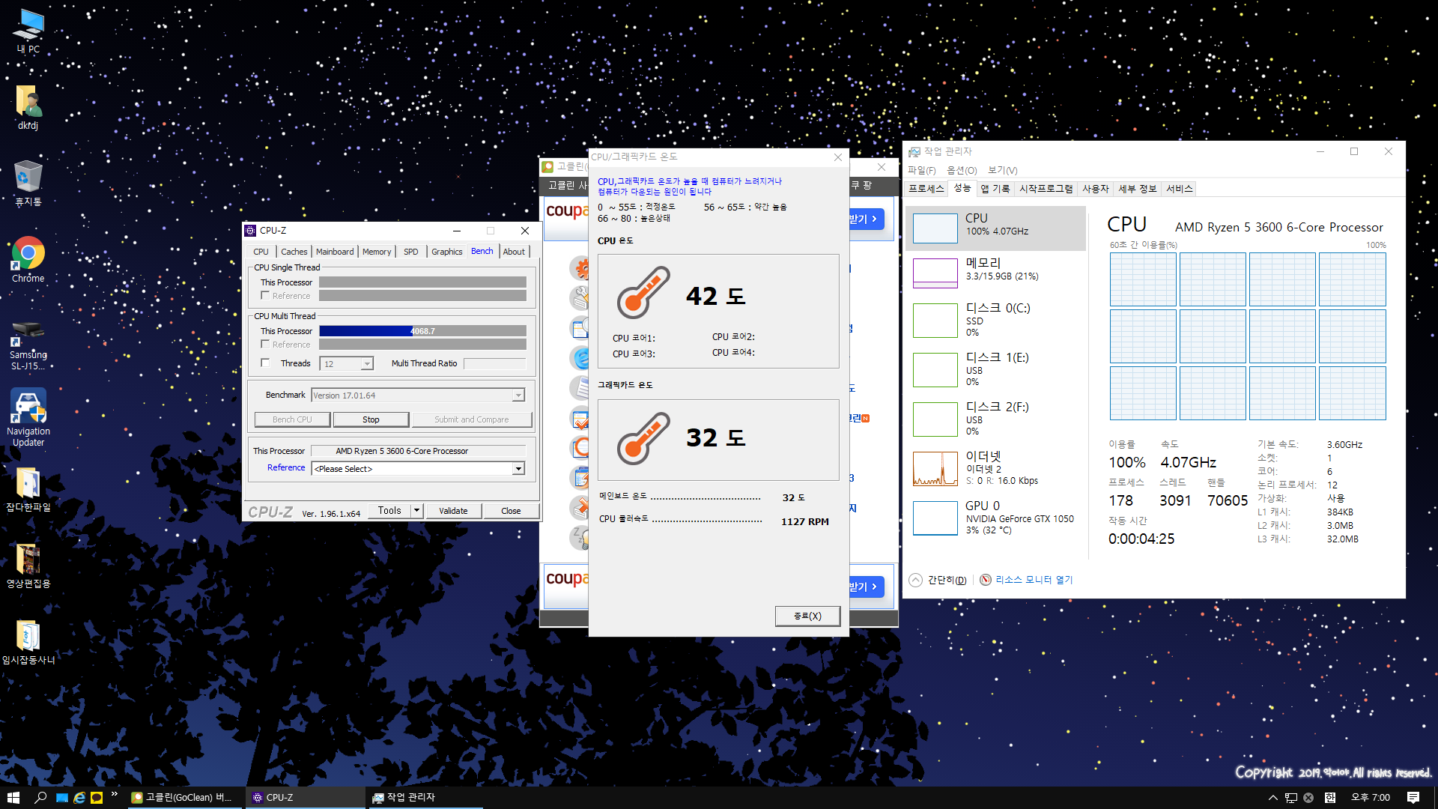Open the 리소스 모니터 열기 link
Image resolution: width=1438 pixels, height=809 pixels.
(1034, 580)
